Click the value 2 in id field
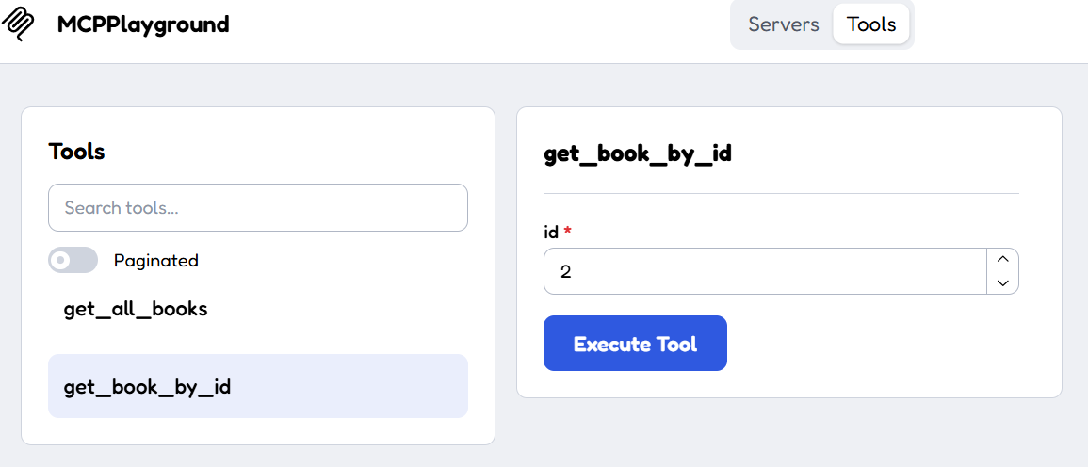 click(565, 271)
